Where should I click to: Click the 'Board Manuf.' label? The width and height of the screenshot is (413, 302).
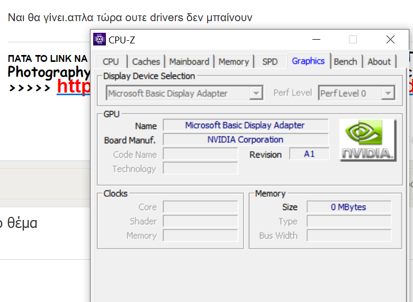click(130, 140)
